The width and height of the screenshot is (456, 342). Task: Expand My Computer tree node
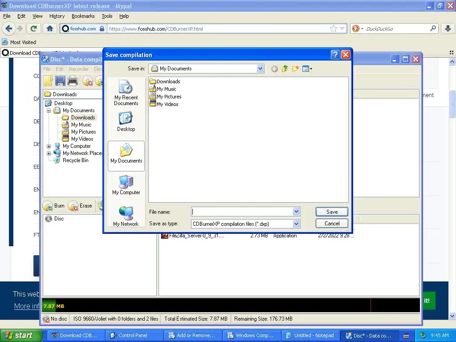[49, 146]
